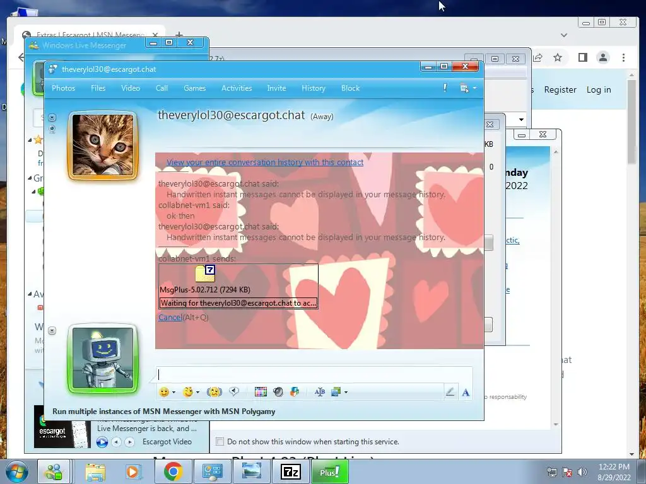Open the Call menu

click(x=161, y=88)
